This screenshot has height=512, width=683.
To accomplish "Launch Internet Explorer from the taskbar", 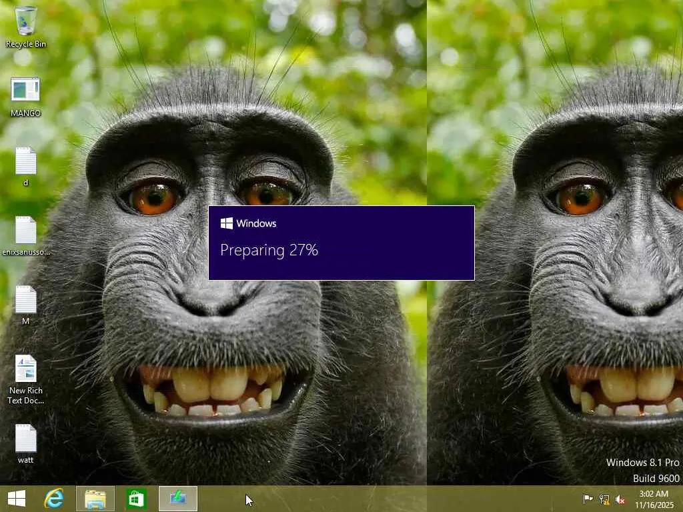I will (54, 499).
